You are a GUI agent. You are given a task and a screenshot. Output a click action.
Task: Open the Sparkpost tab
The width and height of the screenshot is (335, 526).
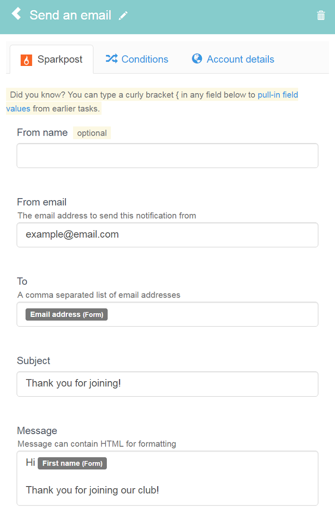[52, 59]
